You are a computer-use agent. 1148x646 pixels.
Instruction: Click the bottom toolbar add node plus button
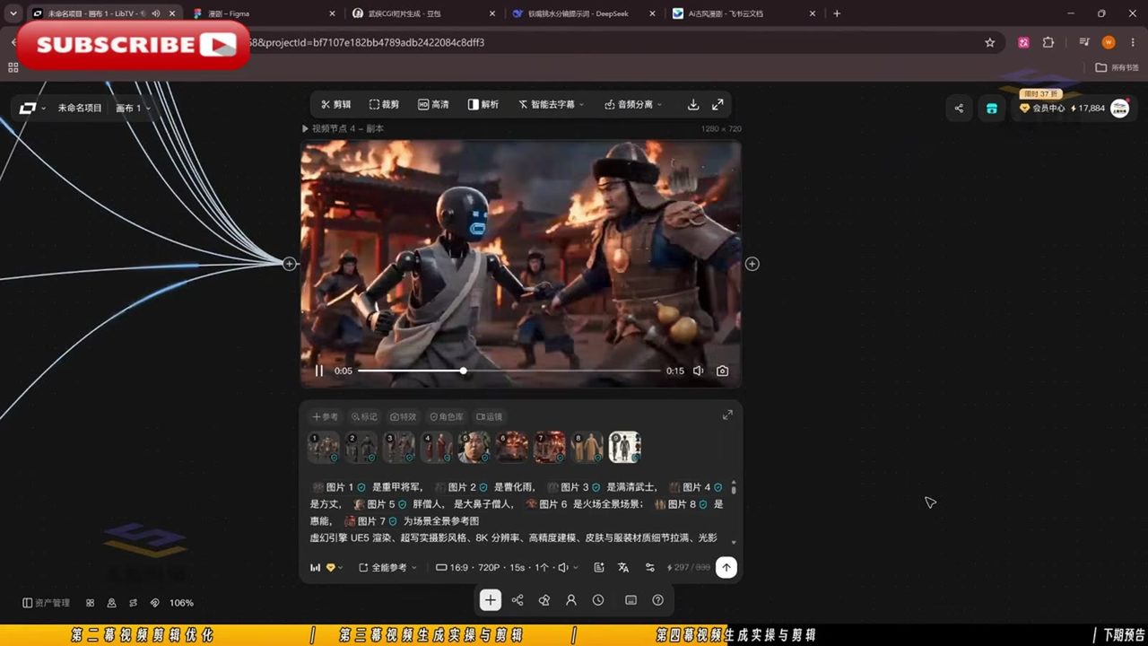pyautogui.click(x=490, y=600)
